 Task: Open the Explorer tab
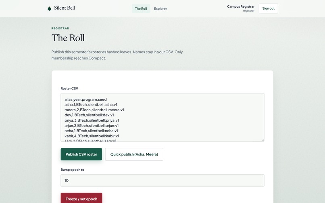(x=160, y=8)
